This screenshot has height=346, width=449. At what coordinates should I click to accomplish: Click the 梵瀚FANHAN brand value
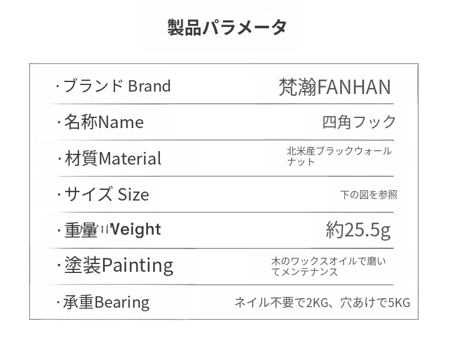pyautogui.click(x=334, y=87)
